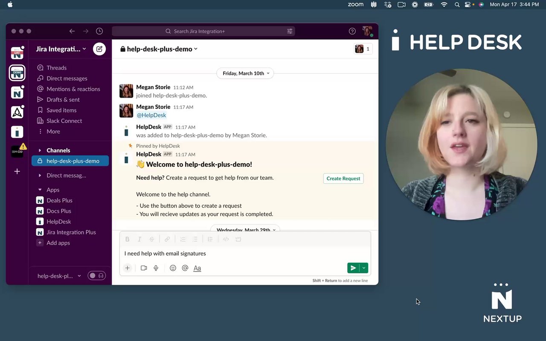Go back in Slack history with the left arrow

[72, 31]
